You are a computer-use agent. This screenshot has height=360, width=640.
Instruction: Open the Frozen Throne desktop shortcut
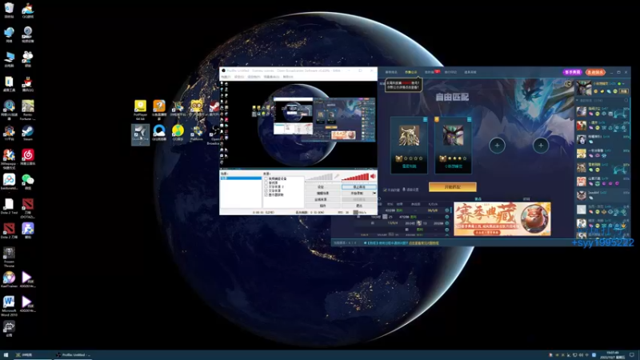pyautogui.click(x=9, y=257)
